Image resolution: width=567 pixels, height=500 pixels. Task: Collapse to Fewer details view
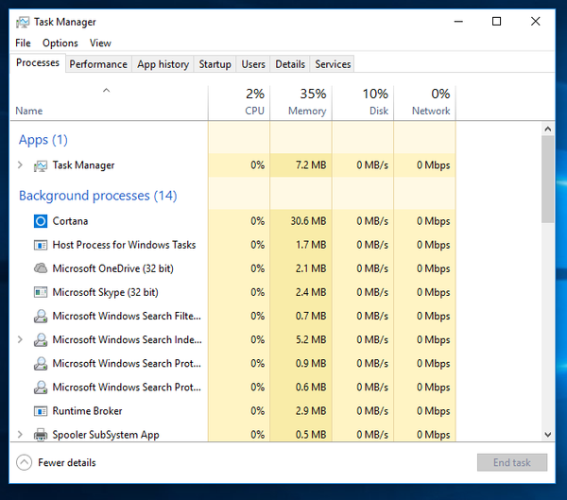[x=57, y=463]
